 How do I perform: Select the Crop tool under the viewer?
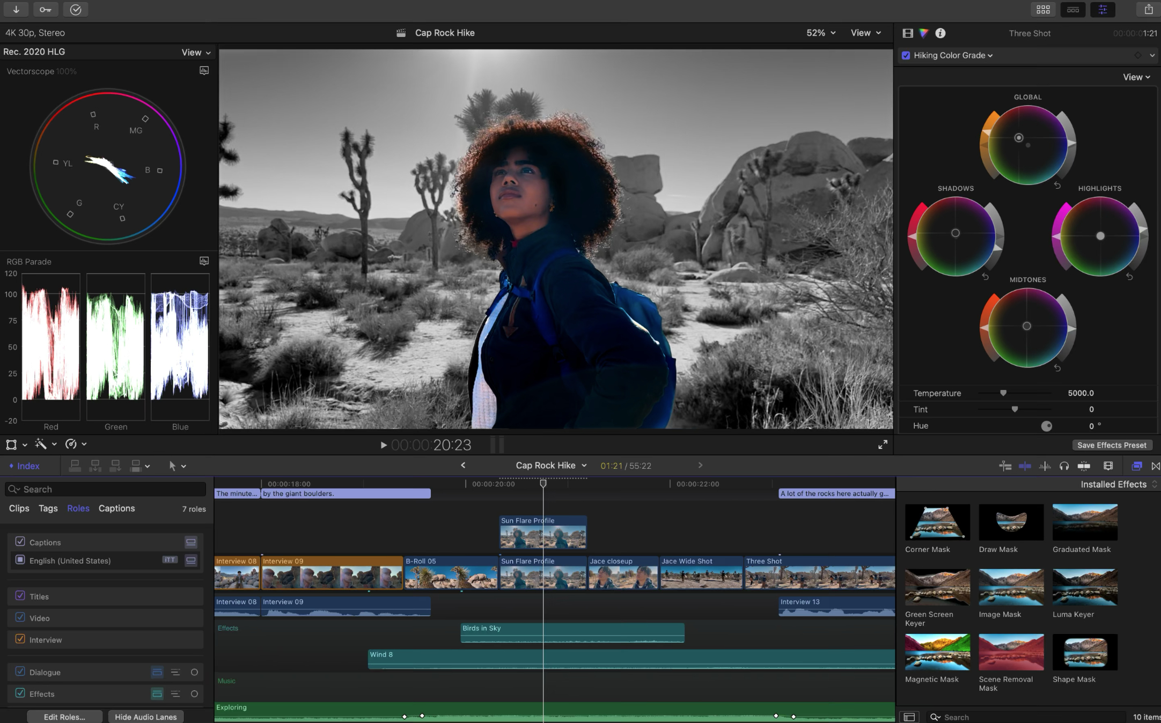pyautogui.click(x=11, y=444)
